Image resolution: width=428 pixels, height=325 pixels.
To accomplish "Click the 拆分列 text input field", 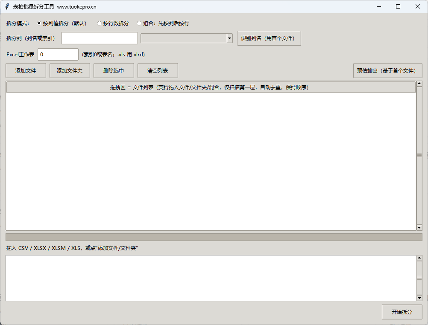I will 100,38.
